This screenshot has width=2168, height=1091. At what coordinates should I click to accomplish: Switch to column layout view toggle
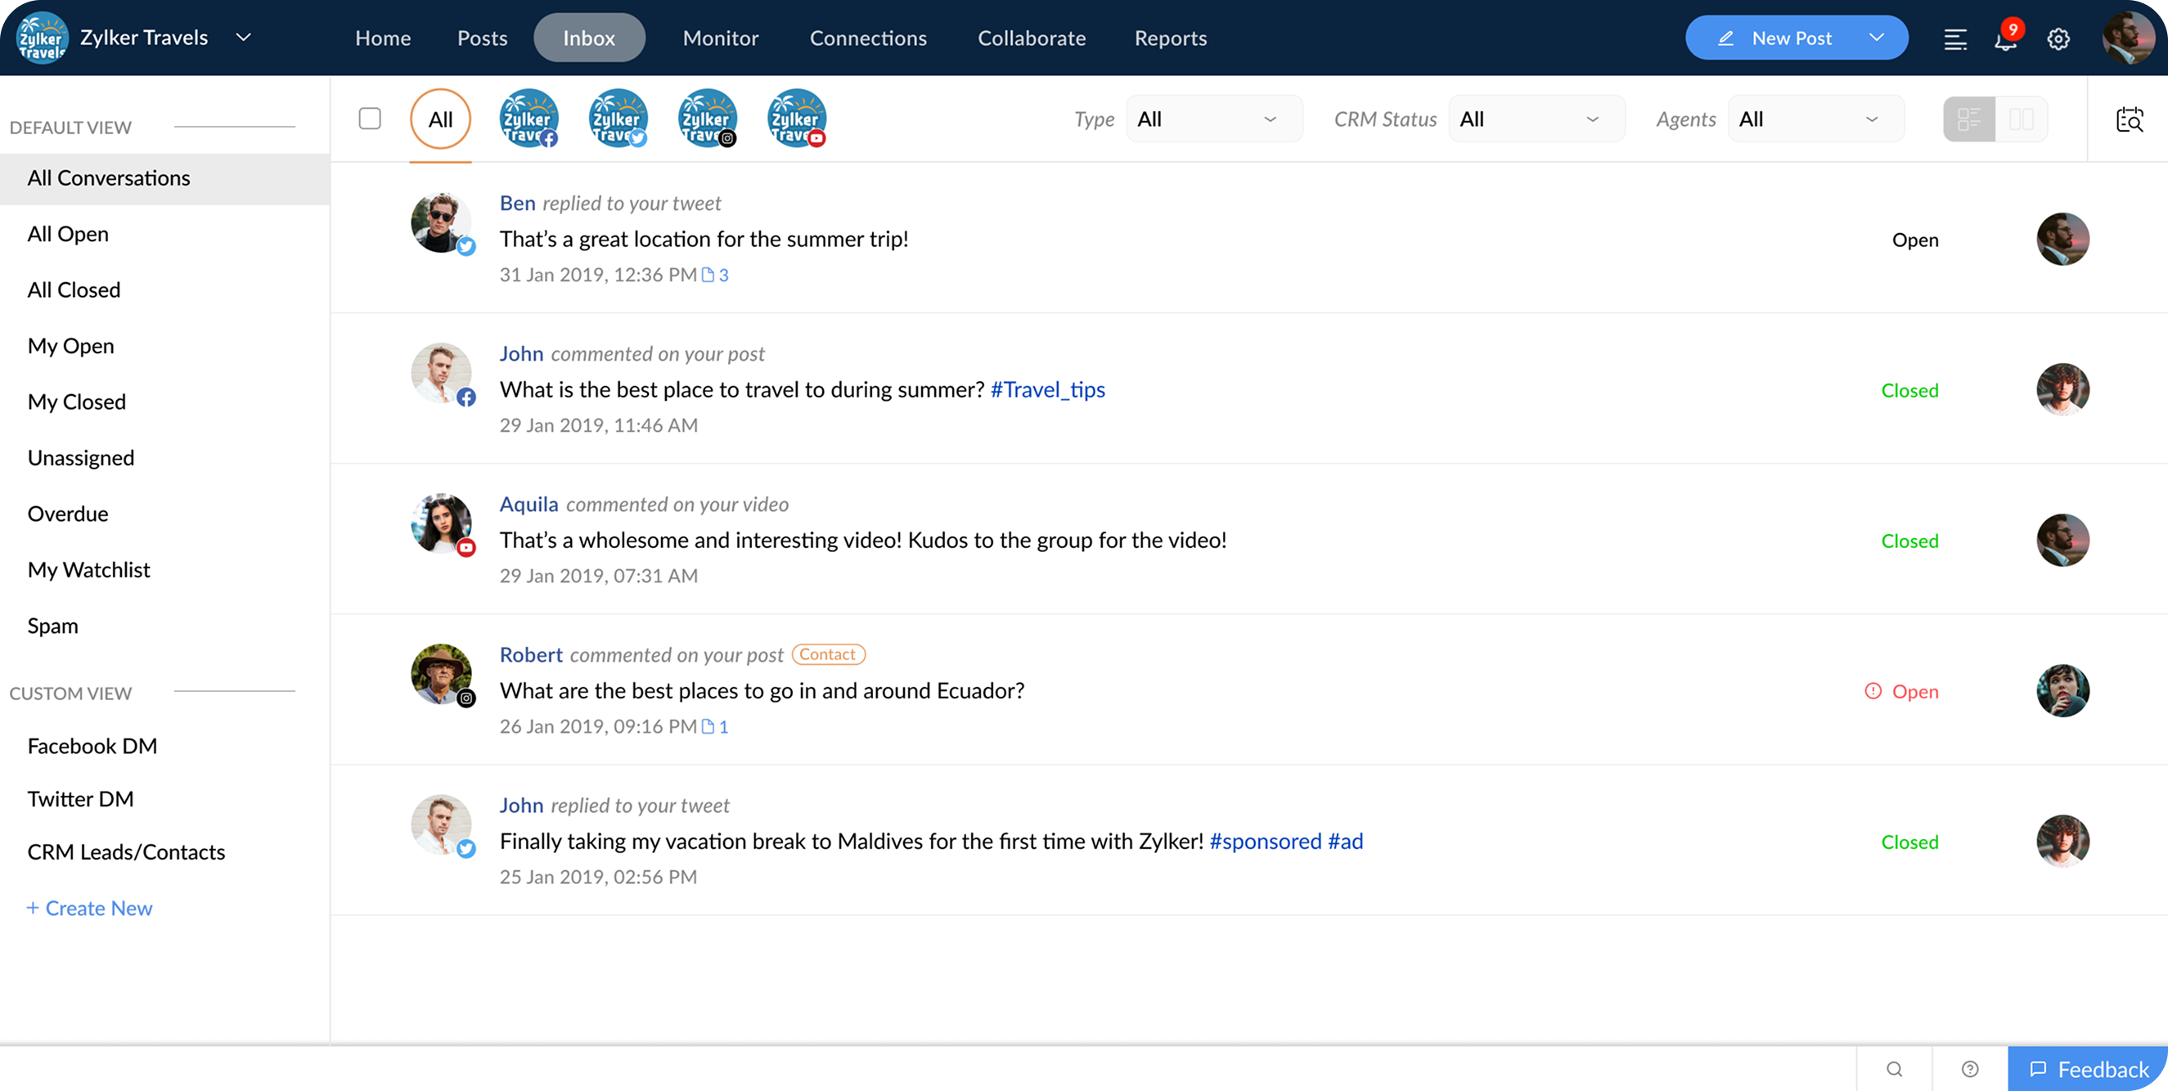2021,119
